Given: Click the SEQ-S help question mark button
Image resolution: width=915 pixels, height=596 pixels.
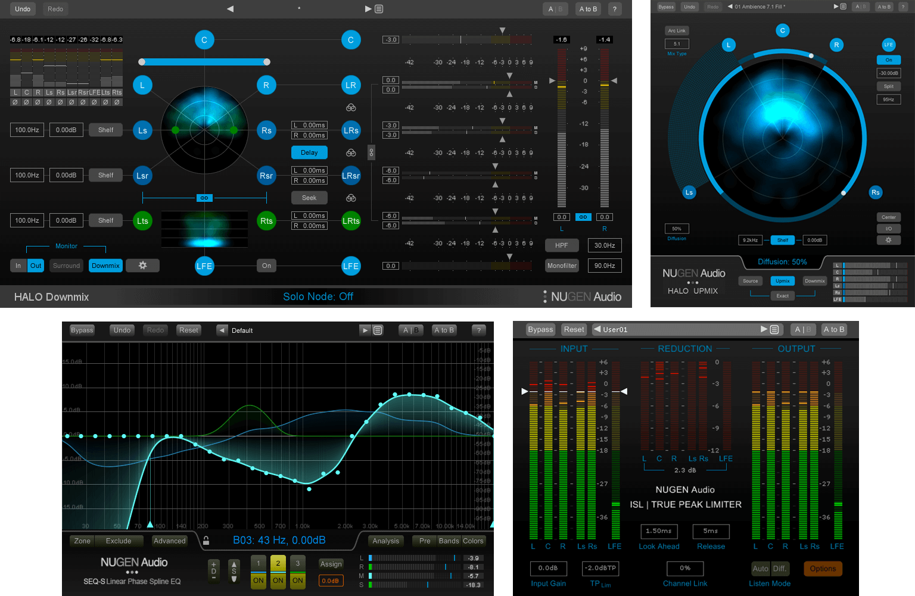Looking at the screenshot, I should (479, 330).
